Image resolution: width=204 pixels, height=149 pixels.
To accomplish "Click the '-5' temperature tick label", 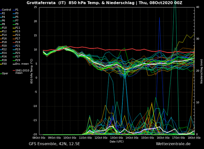I will pos(36,92).
